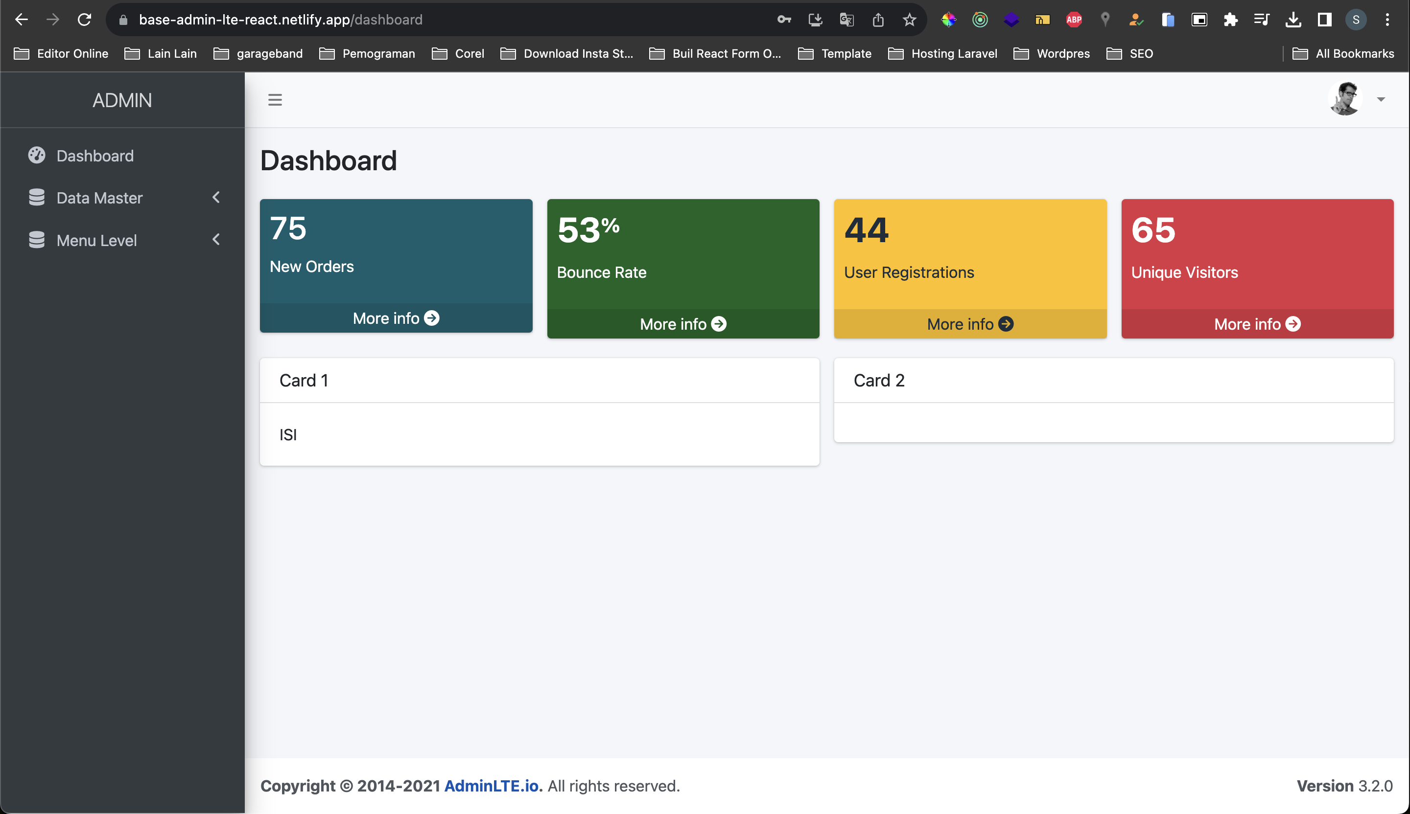Click the arrow icon in Bounce Rate card
Viewport: 1410px width, 814px height.
[x=718, y=324]
